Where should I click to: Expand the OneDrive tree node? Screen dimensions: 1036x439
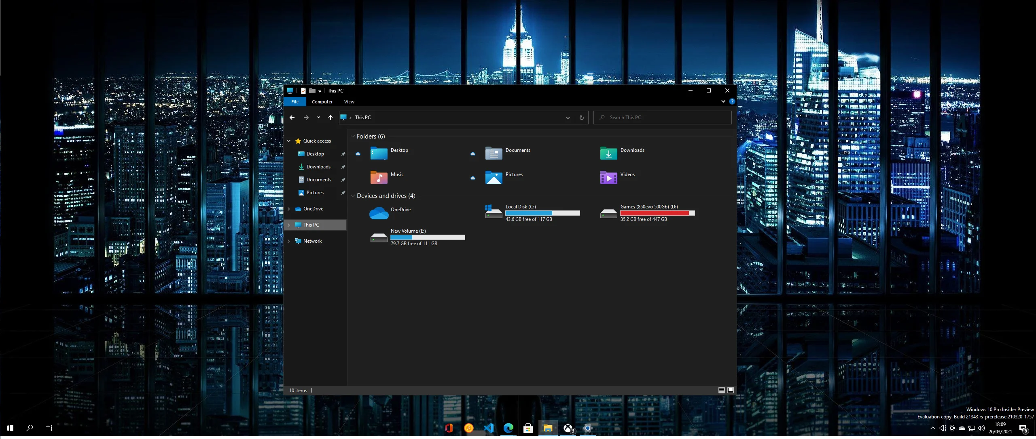click(289, 209)
